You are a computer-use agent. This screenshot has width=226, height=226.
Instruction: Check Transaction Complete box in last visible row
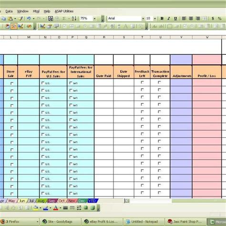[x=159, y=193]
